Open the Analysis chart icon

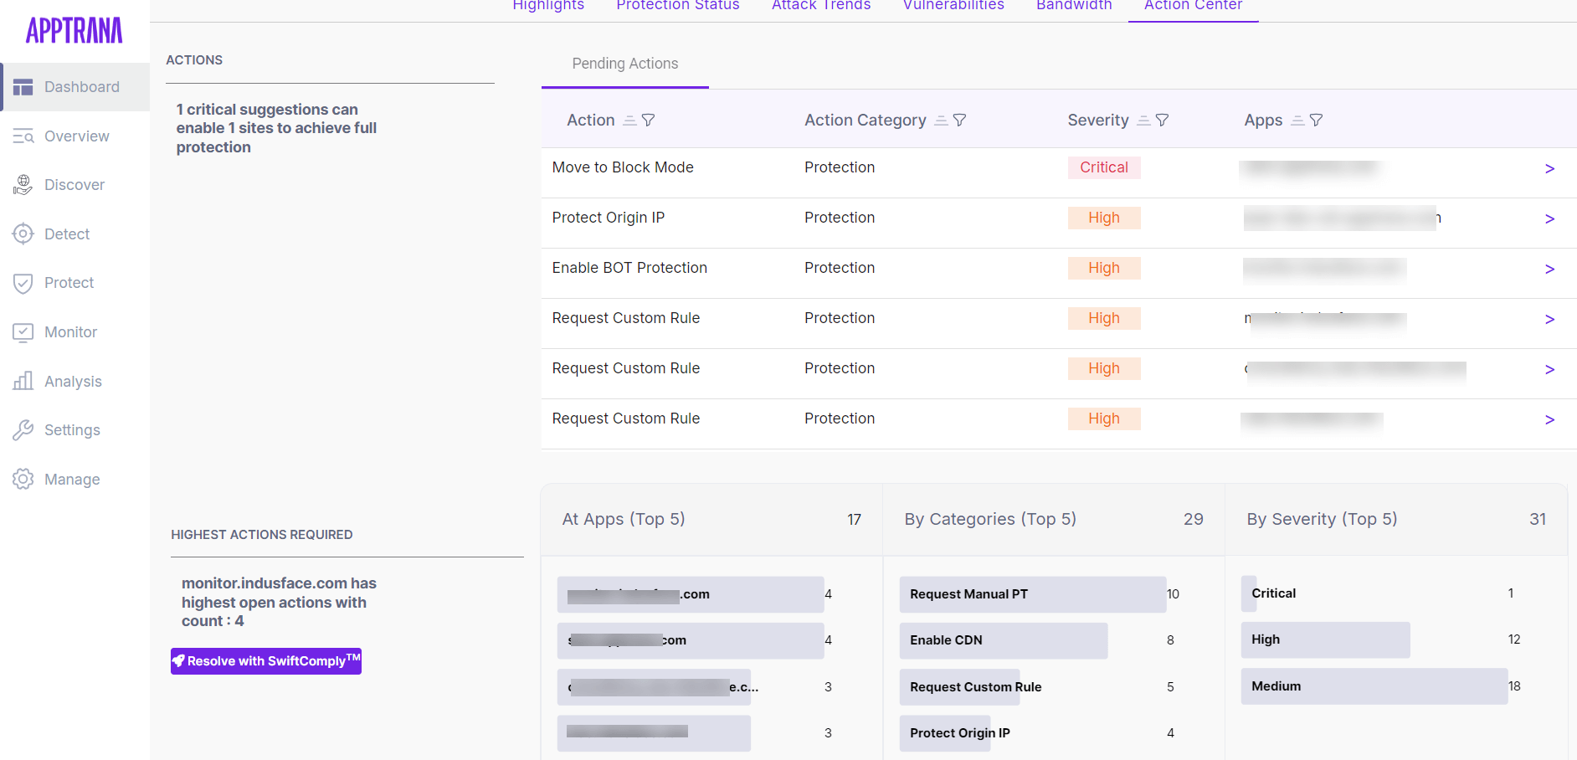(x=23, y=381)
